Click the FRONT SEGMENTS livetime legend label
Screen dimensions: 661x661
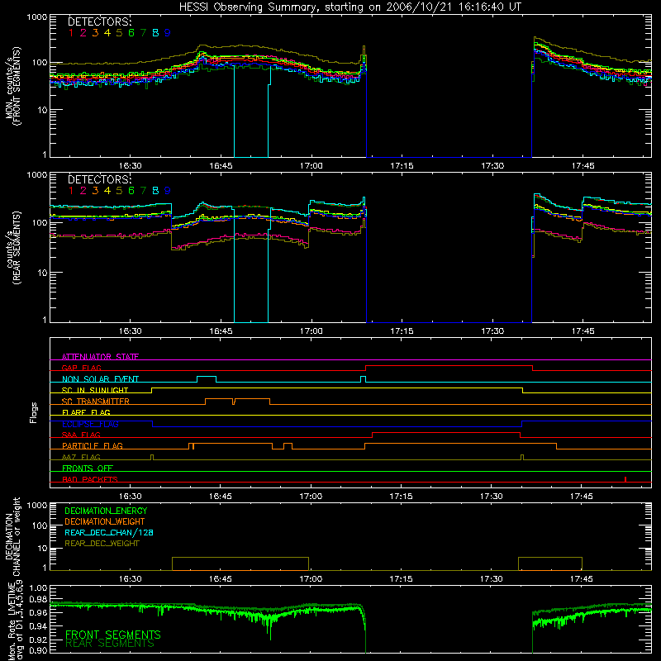113,635
